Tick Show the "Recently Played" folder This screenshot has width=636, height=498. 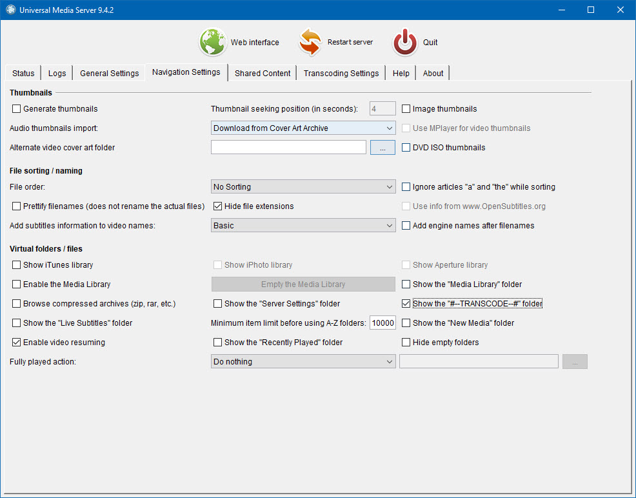coord(218,343)
